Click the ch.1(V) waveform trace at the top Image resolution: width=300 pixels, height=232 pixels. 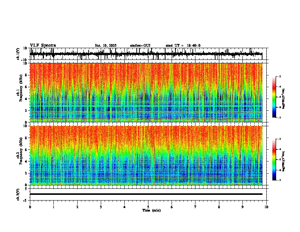(x=146, y=54)
